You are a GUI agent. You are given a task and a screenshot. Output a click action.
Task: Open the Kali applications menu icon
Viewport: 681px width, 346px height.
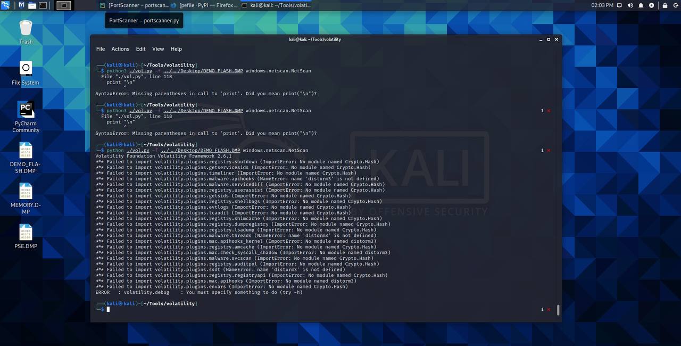(x=5, y=5)
